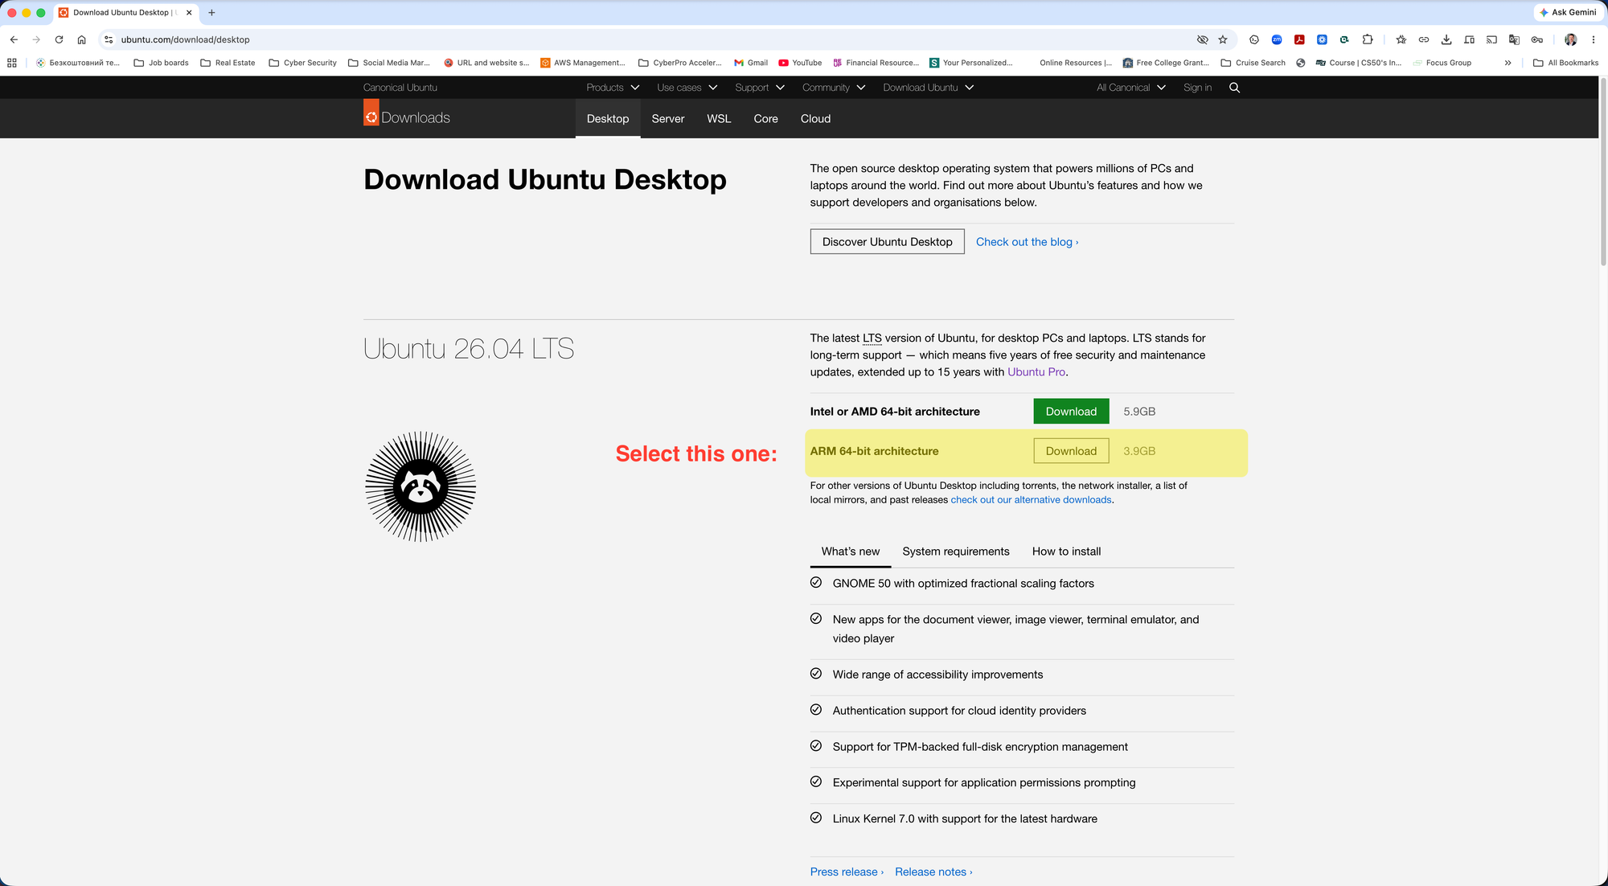
Task: Click the Ask Gemini button
Action: pos(1568,12)
